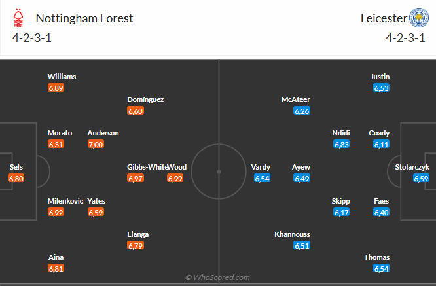436x286 pixels.
Task: Select player Khannouss
Action: coord(293,234)
